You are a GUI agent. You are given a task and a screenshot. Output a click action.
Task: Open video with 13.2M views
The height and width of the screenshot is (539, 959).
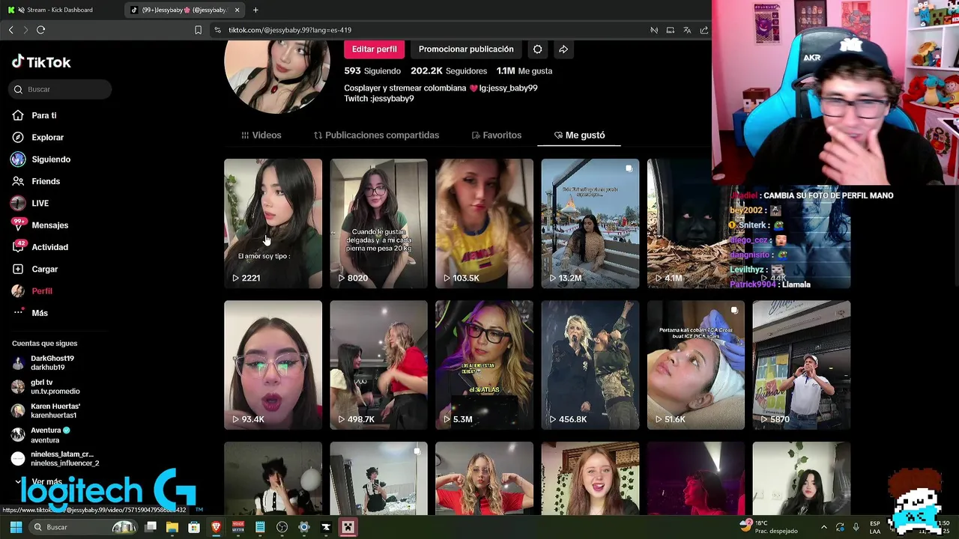(x=590, y=223)
